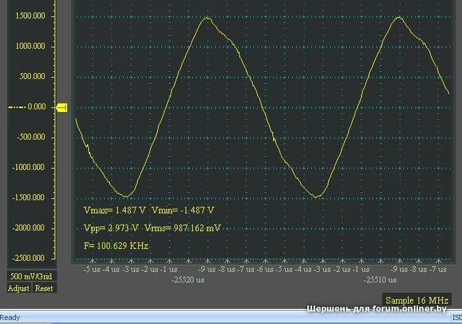Click the -1000.000 axis label
This screenshot has width=462, height=324.
click(28, 167)
